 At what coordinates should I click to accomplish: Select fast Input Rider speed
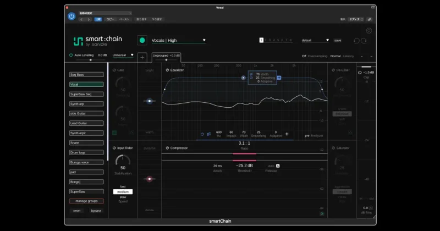123,186
